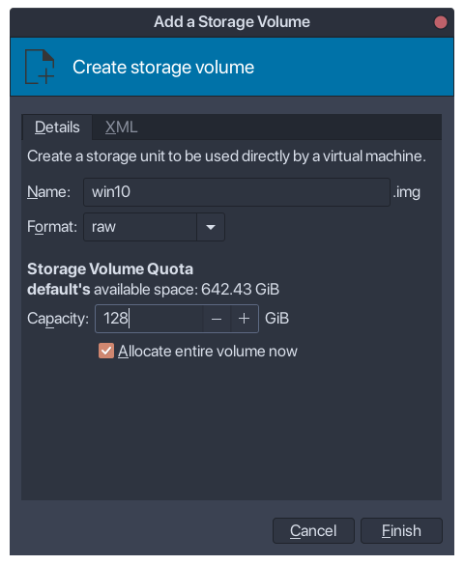
Task: Click the Finish button
Action: (401, 531)
